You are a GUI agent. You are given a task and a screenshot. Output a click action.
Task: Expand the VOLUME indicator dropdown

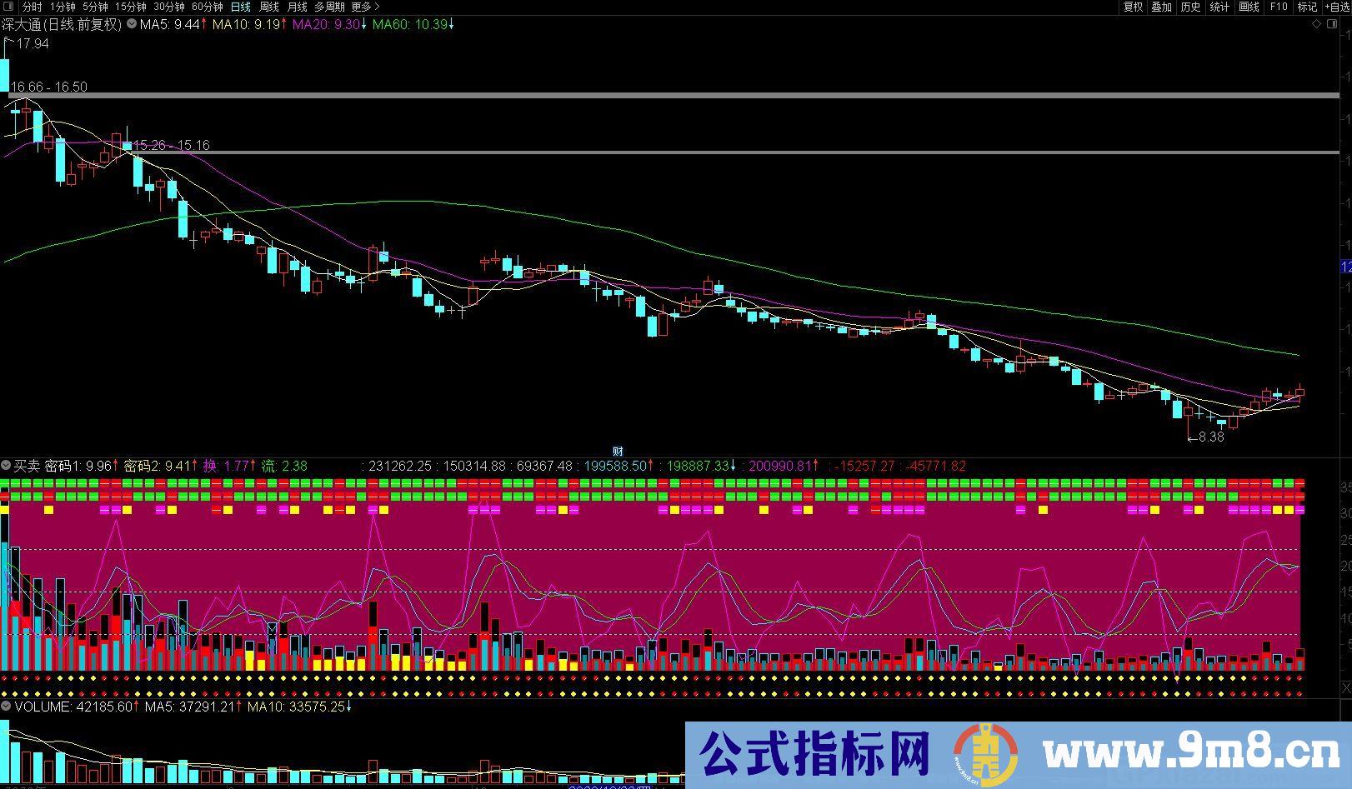click(6, 707)
